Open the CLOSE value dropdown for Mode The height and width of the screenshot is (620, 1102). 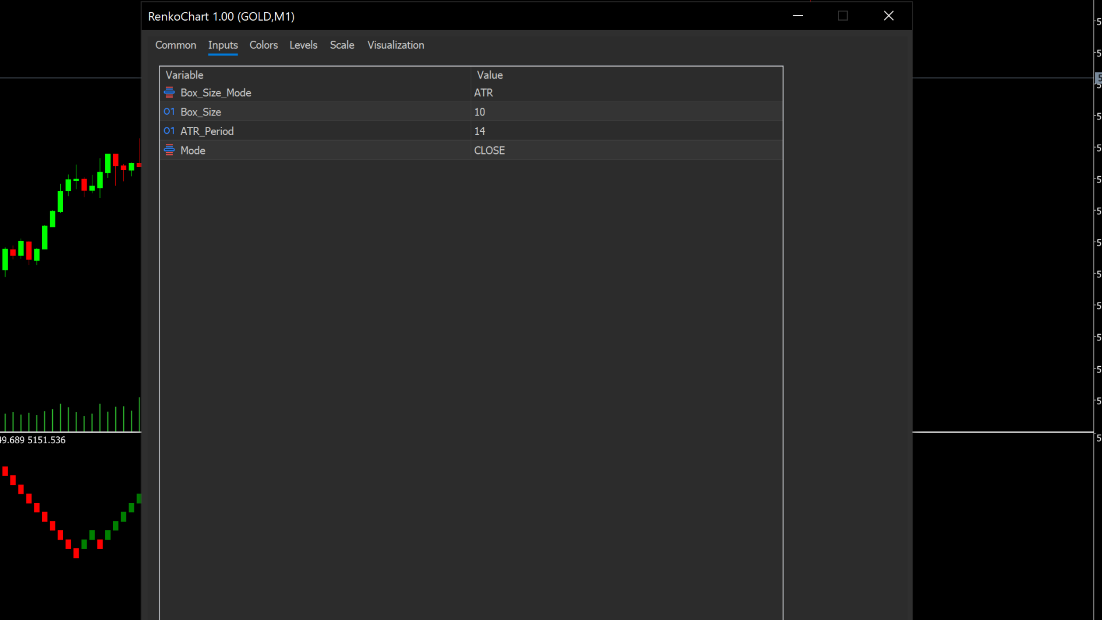pyautogui.click(x=626, y=150)
